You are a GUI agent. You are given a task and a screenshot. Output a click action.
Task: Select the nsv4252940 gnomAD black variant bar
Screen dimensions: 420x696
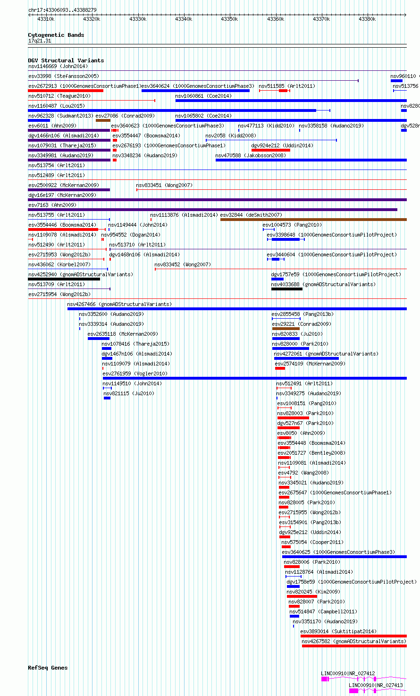64,279
